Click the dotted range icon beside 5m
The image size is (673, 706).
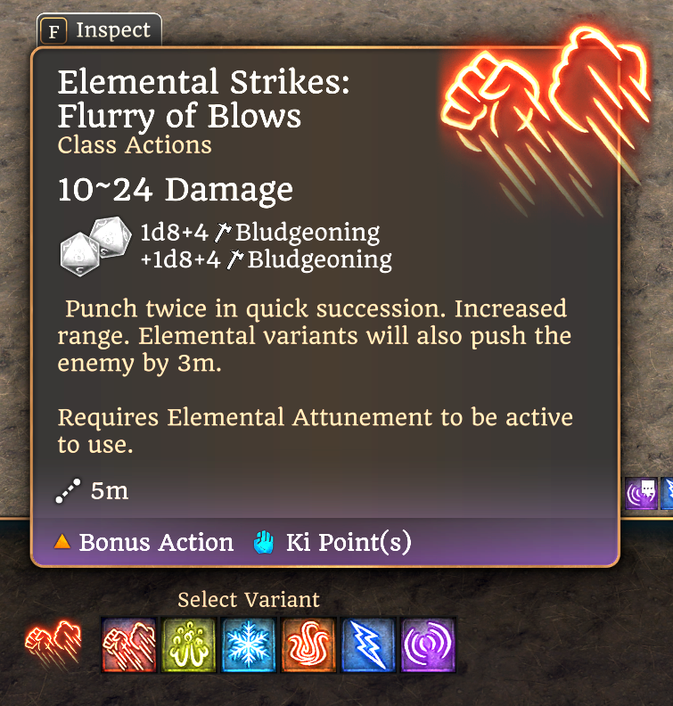(x=68, y=491)
